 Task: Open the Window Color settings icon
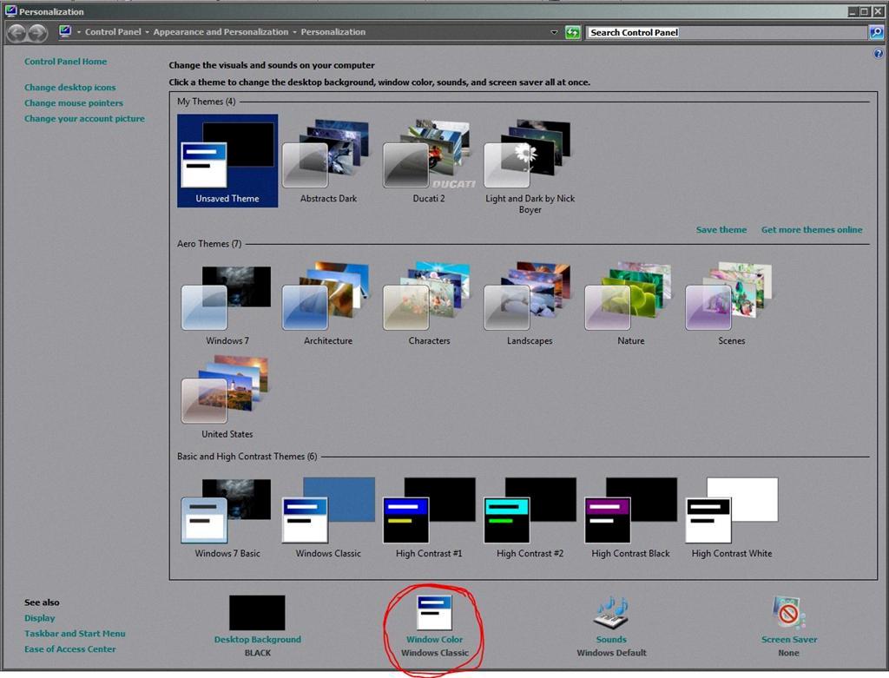pyautogui.click(x=434, y=612)
